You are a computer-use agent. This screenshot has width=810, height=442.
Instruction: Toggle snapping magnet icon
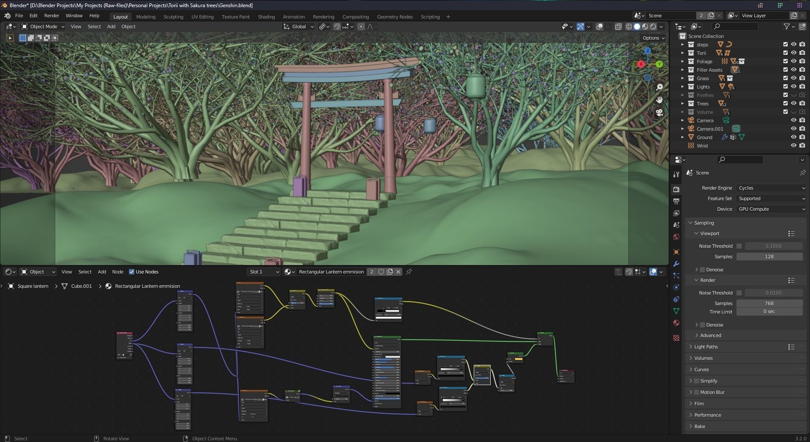pos(337,27)
